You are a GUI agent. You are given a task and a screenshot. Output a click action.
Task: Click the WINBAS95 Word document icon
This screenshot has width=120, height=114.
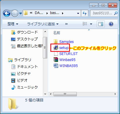tap(56, 66)
